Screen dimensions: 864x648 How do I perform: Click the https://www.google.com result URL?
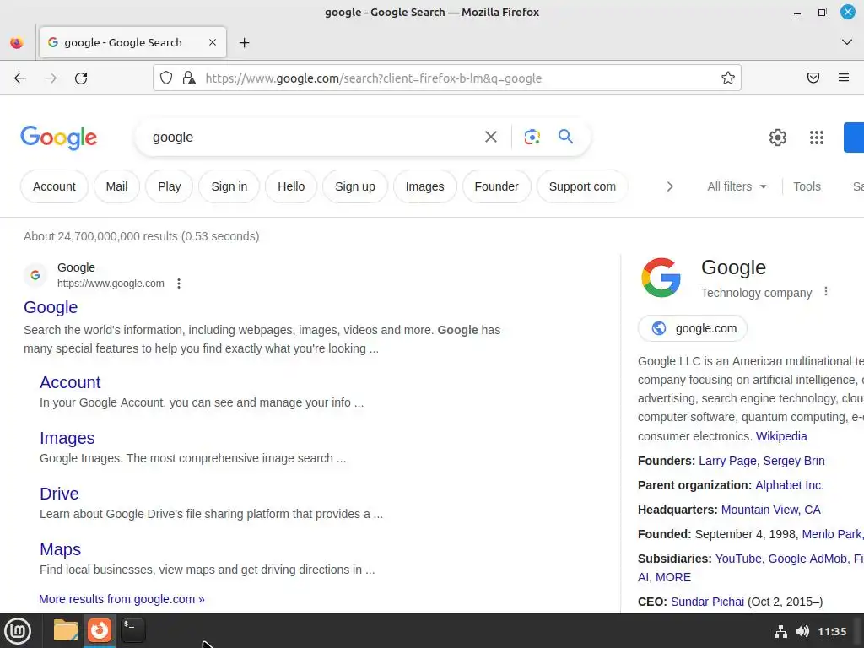tap(111, 283)
